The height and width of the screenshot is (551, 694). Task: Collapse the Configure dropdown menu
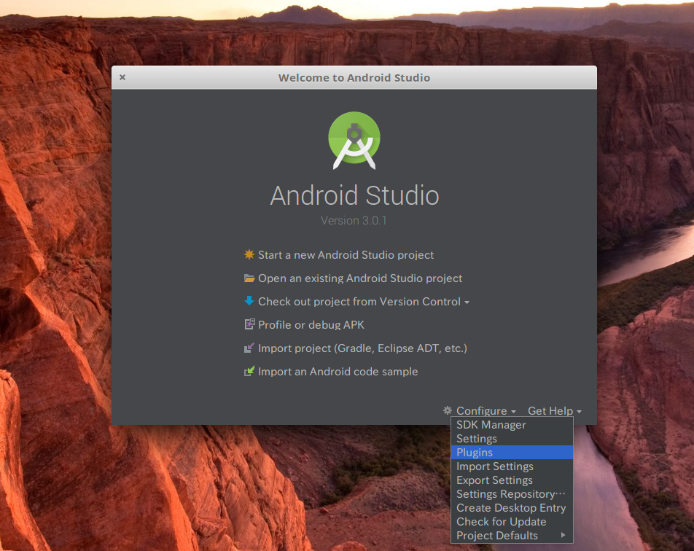coord(486,411)
